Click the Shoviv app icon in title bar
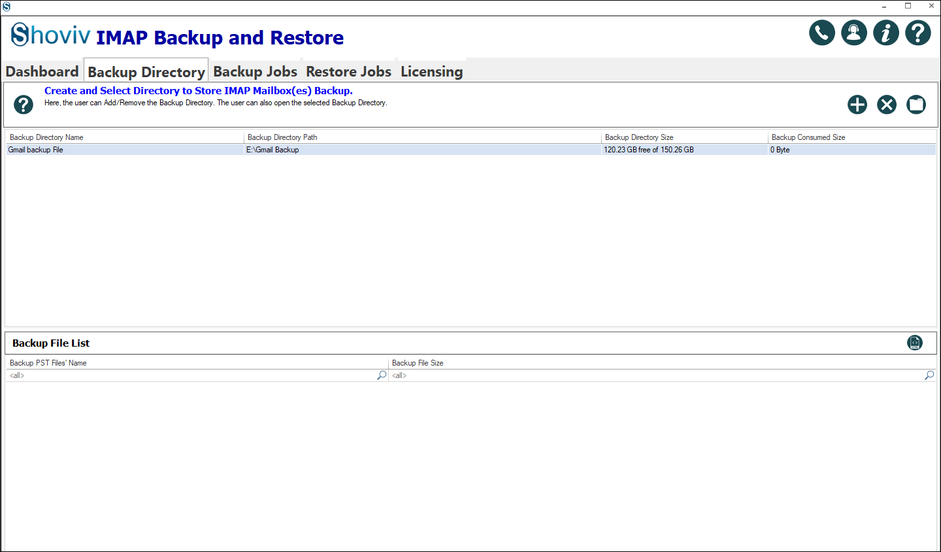941x552 pixels. click(7, 7)
